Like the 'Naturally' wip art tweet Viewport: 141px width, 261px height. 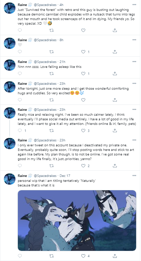click(83, 255)
